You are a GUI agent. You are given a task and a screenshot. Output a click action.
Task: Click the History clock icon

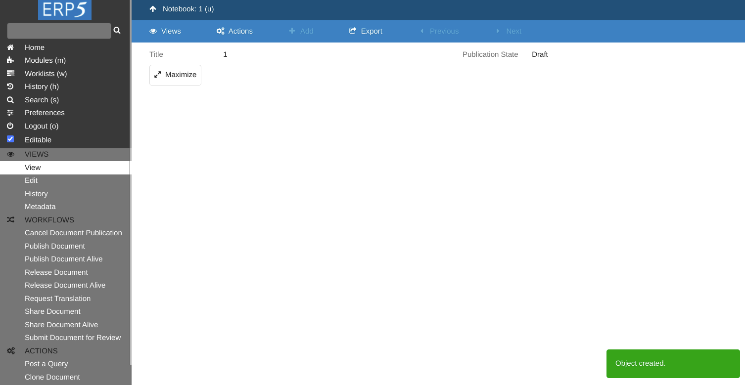tap(10, 86)
